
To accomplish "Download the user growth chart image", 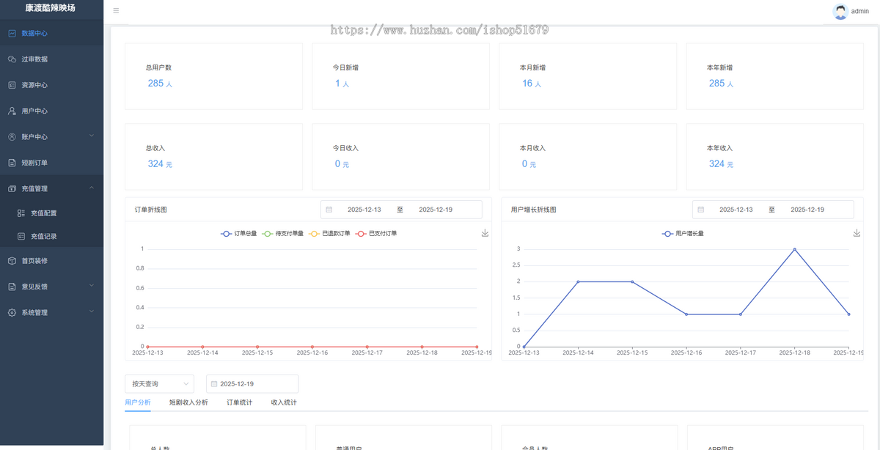I will point(857,233).
